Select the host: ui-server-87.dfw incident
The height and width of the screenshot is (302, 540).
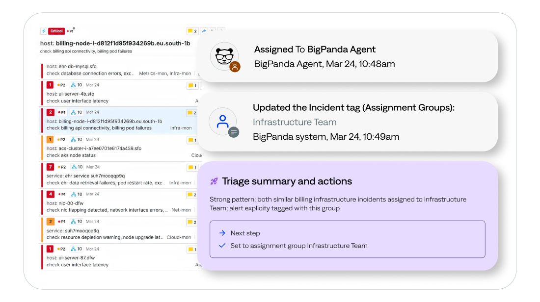coord(71,257)
